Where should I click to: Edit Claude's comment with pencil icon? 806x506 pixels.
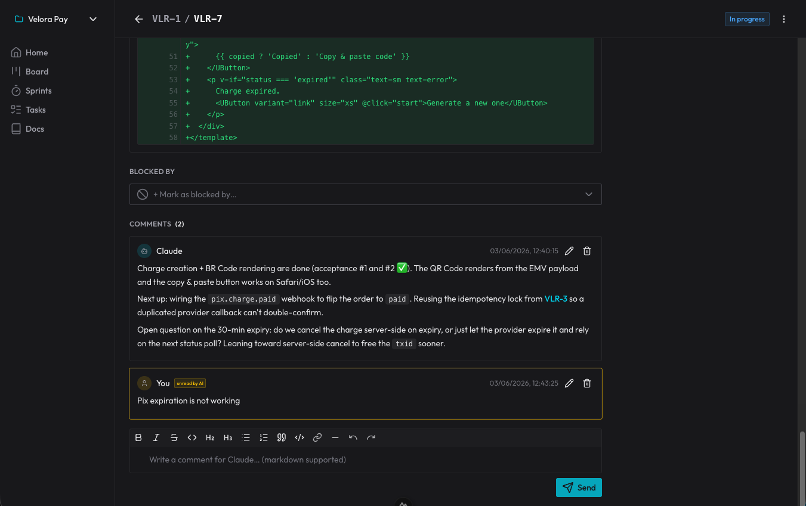coord(569,251)
